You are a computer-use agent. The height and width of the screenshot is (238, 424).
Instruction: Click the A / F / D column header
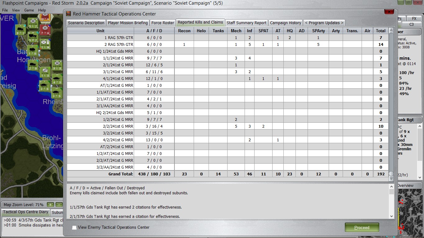[154, 31]
